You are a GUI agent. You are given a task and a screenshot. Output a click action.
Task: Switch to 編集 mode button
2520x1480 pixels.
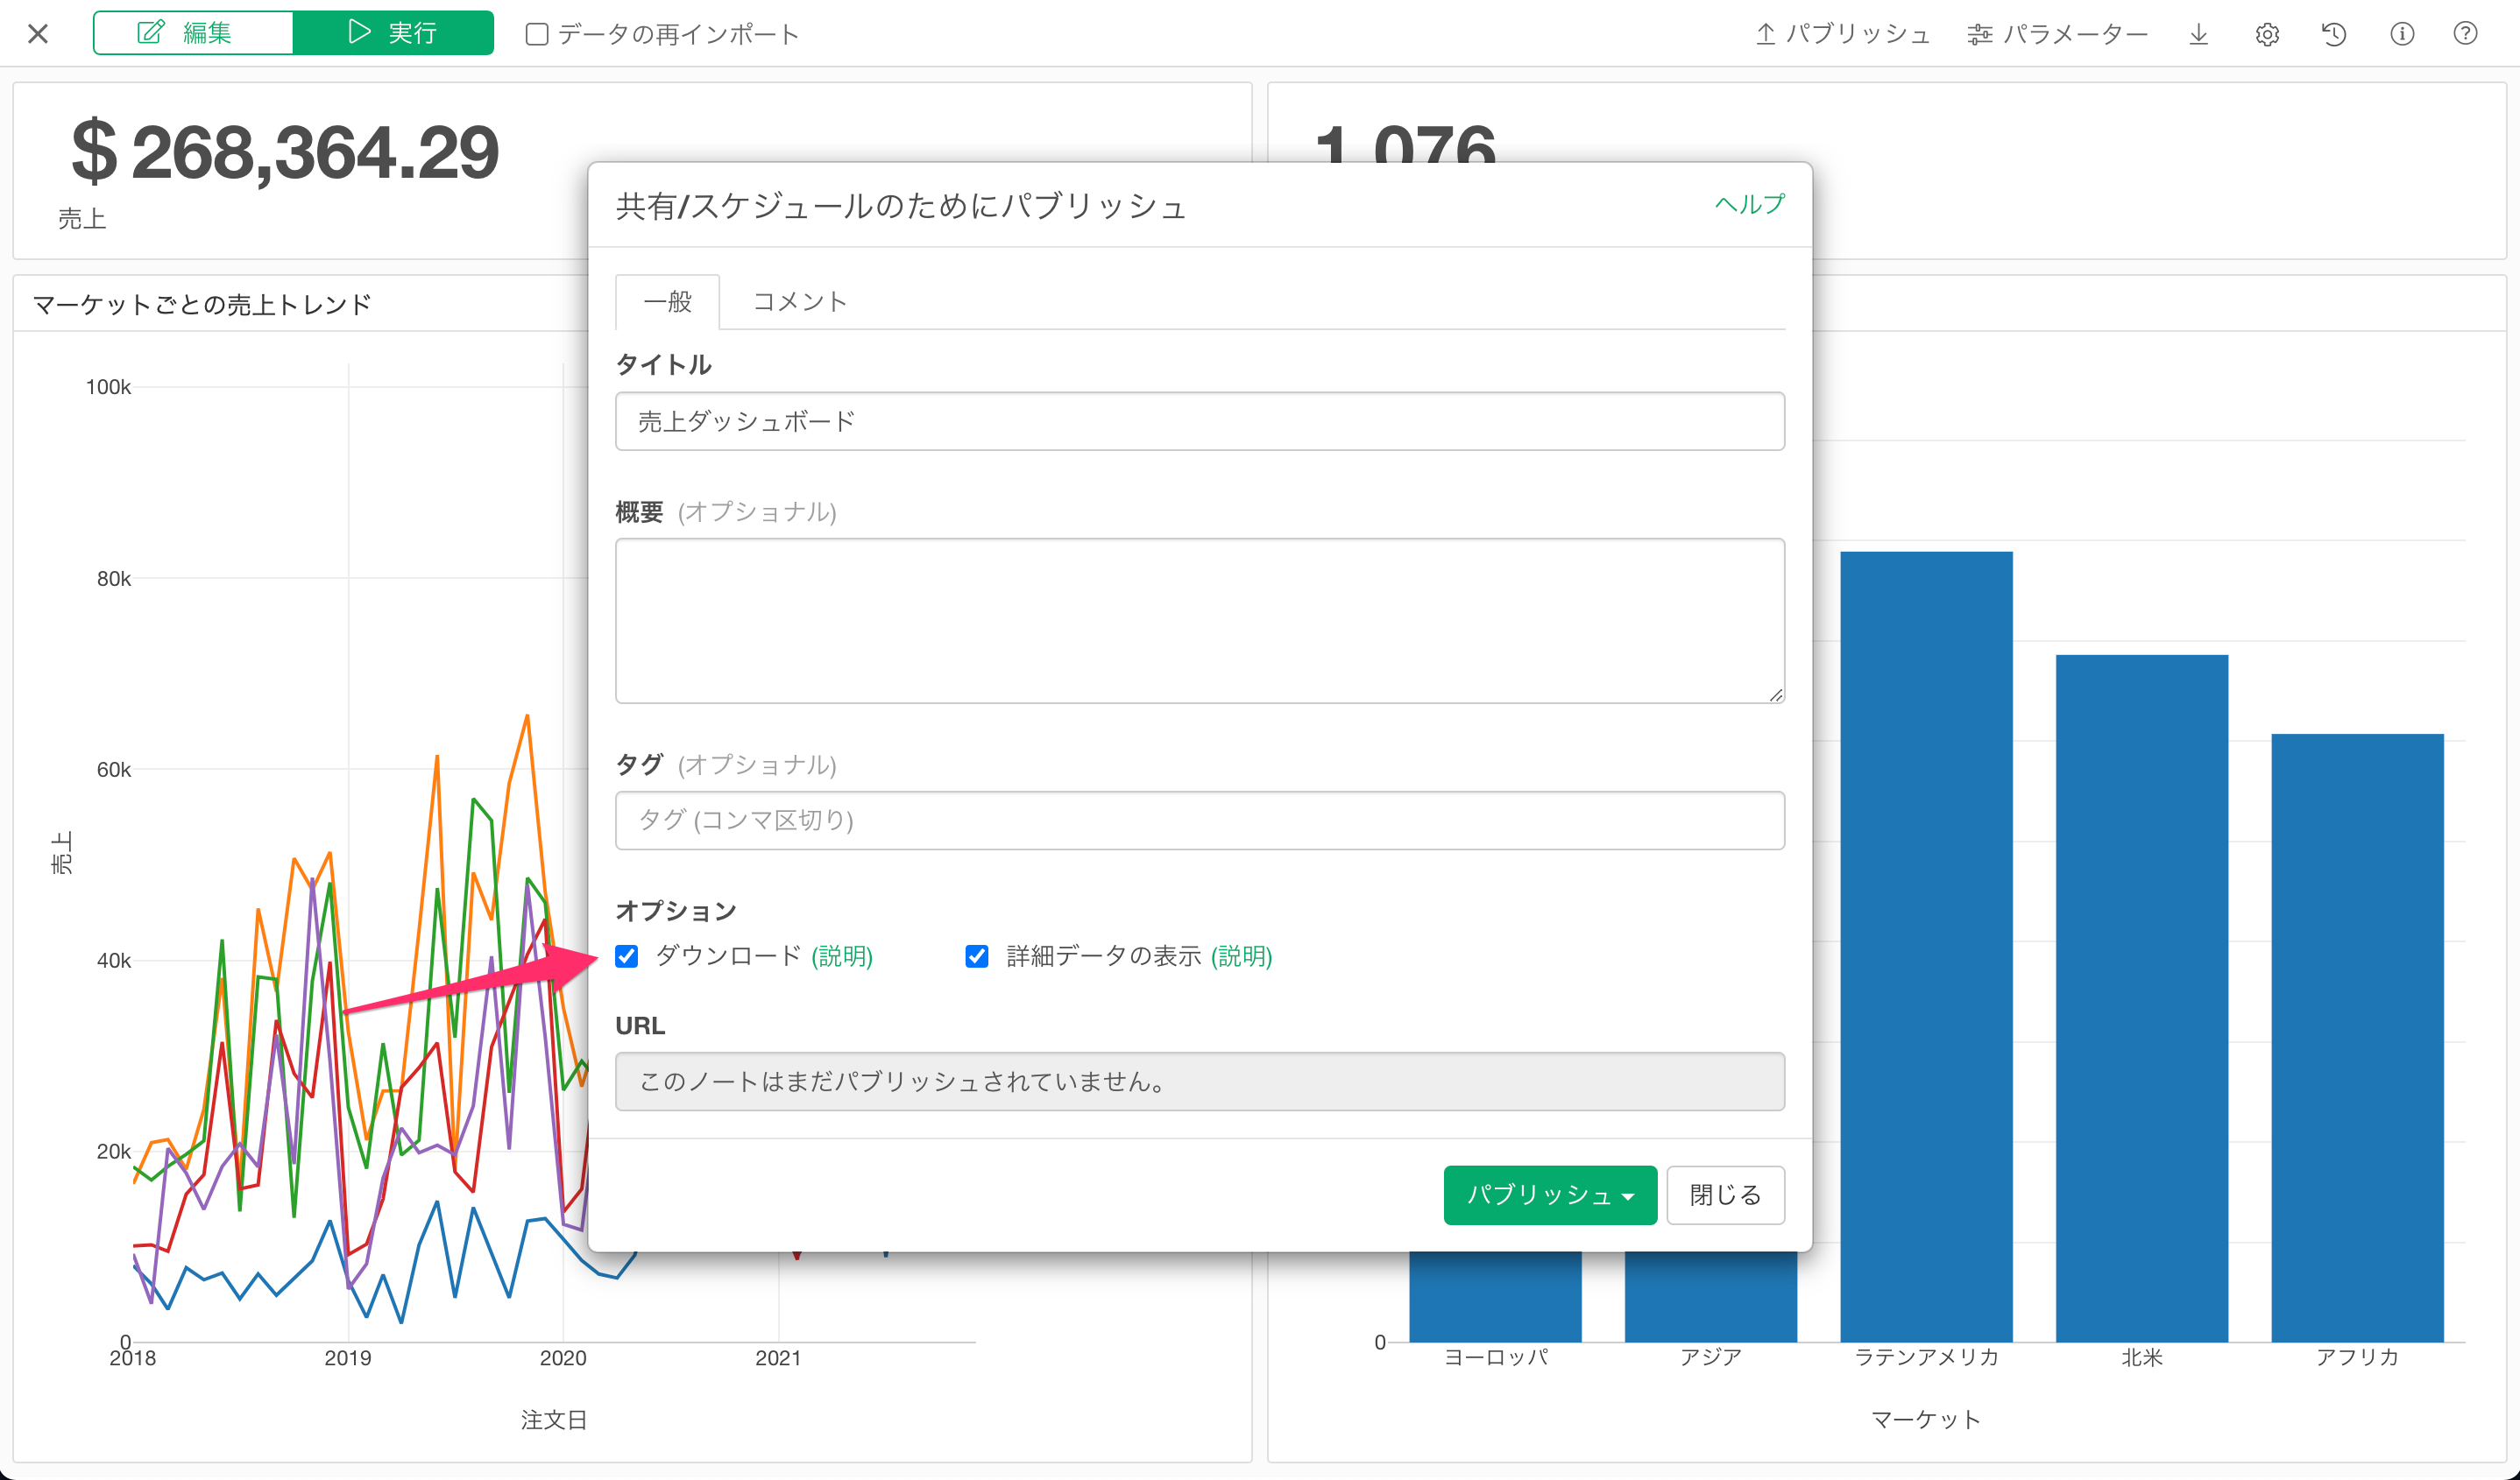tap(193, 33)
